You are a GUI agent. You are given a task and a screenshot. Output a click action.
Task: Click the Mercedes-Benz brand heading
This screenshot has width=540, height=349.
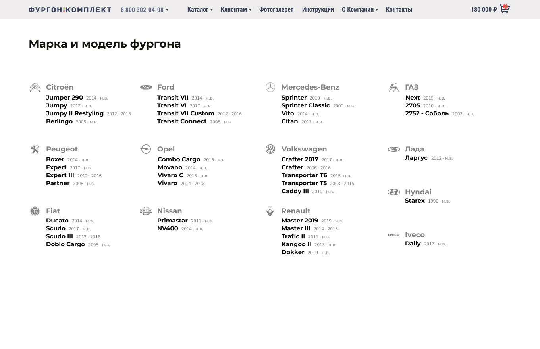pos(310,87)
